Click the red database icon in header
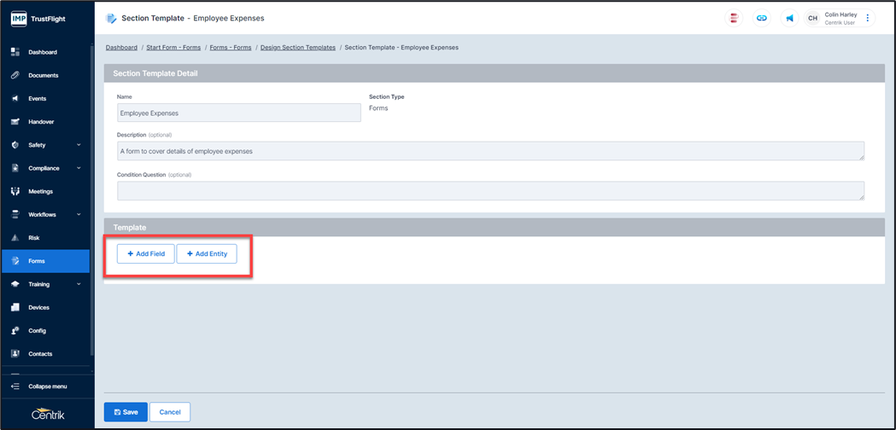Viewport: 896px width, 430px height. [734, 18]
